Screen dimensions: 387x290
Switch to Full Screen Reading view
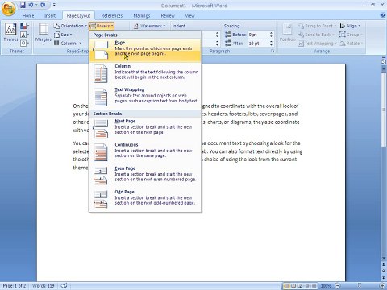(293, 286)
